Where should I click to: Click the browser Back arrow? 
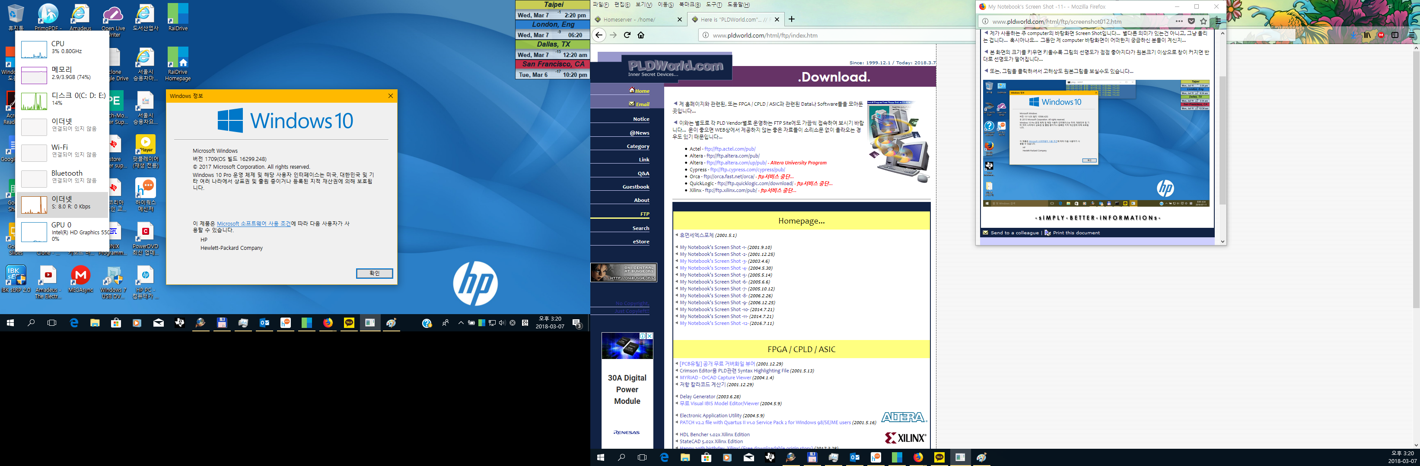coord(599,35)
